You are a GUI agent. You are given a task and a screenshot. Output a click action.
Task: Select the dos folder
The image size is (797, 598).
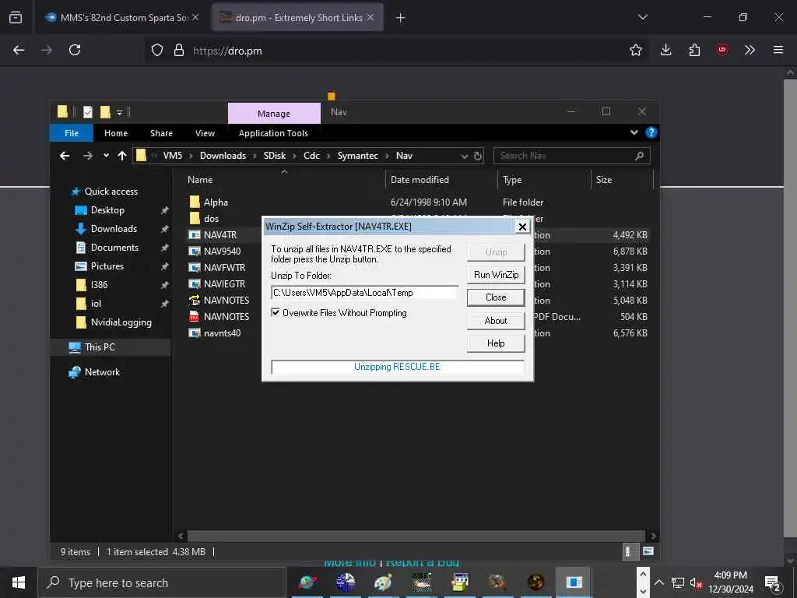coord(211,219)
